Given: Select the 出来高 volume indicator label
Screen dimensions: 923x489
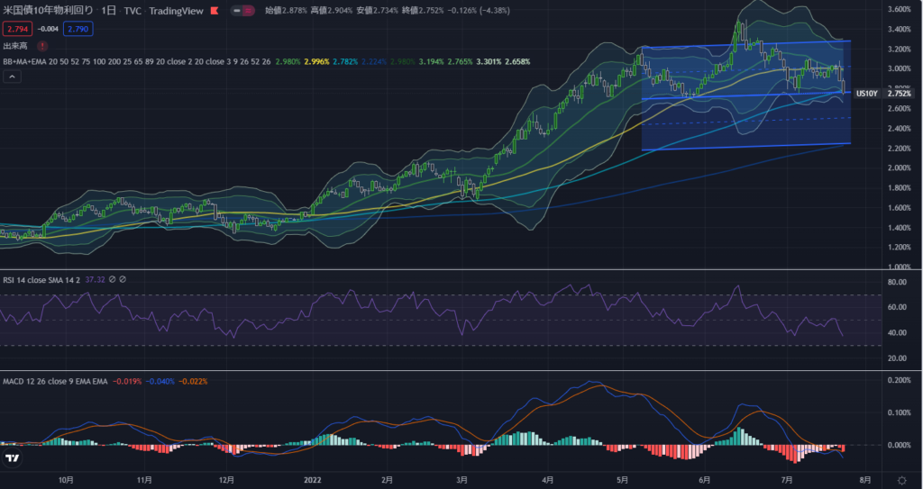Looking at the screenshot, I should click(x=15, y=45).
